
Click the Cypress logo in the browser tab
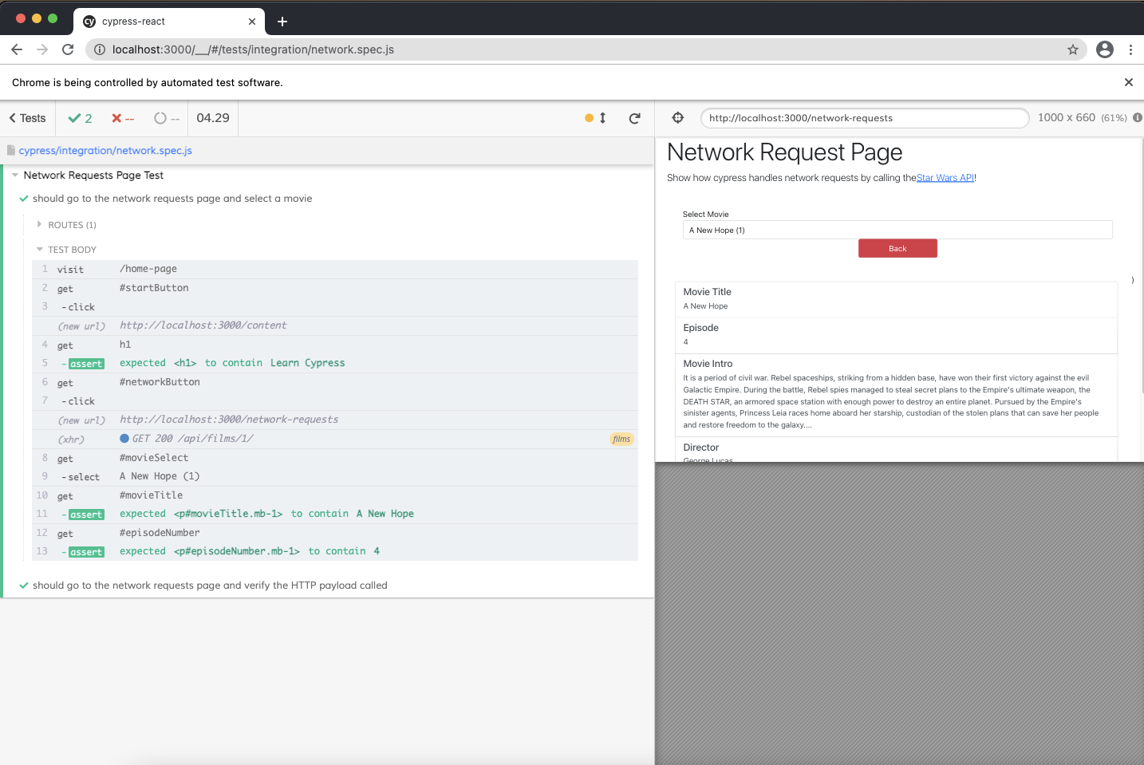(89, 22)
